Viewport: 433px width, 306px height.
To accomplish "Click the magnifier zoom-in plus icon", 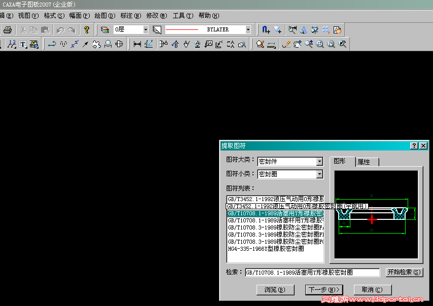I will (309, 44).
